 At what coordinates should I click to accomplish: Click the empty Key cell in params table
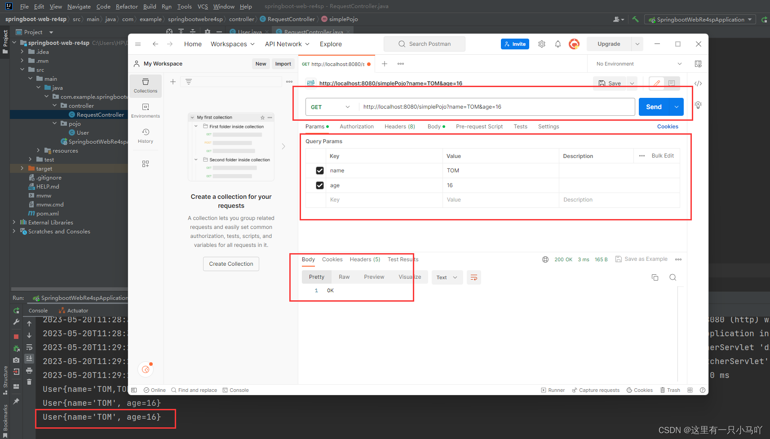pyautogui.click(x=384, y=200)
